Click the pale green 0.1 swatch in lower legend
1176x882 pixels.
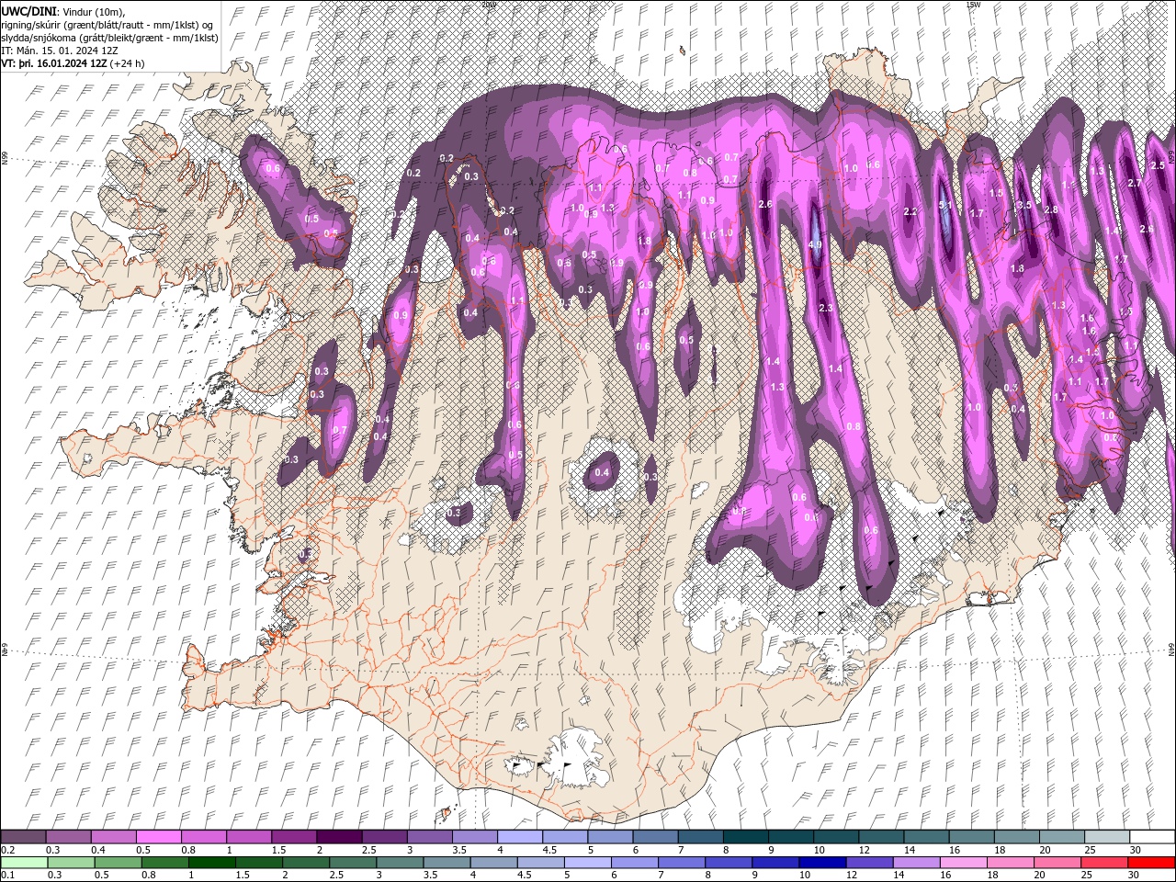[24, 863]
